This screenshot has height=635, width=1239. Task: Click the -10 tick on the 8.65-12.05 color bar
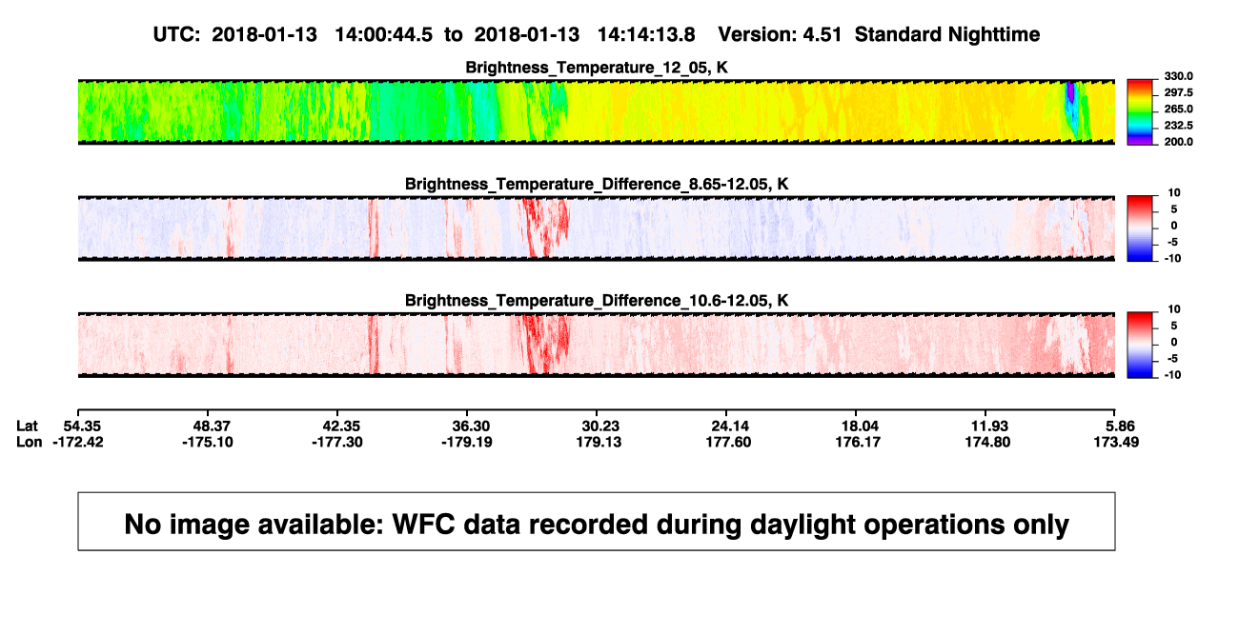pyautogui.click(x=1173, y=258)
